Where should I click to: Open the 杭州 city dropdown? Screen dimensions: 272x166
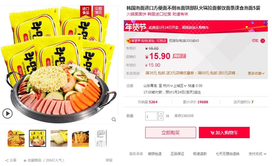pyautogui.click(x=168, y=86)
